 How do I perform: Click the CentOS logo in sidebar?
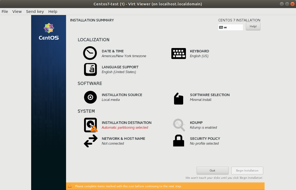[49, 31]
